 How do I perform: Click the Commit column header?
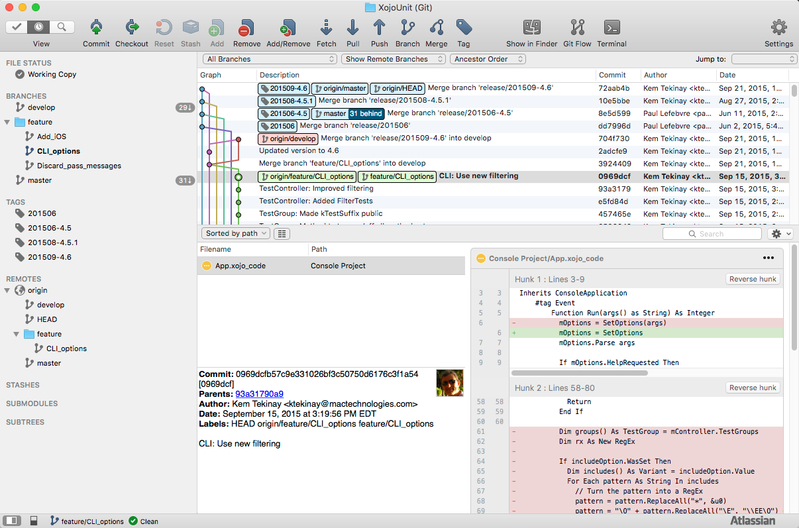(x=617, y=75)
